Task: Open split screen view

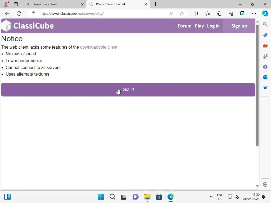Action: coord(196,13)
